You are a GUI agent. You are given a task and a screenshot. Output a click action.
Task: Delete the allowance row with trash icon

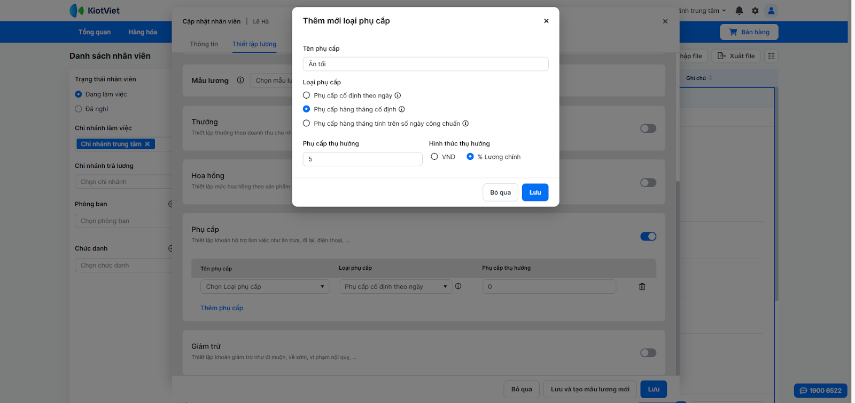[642, 287]
